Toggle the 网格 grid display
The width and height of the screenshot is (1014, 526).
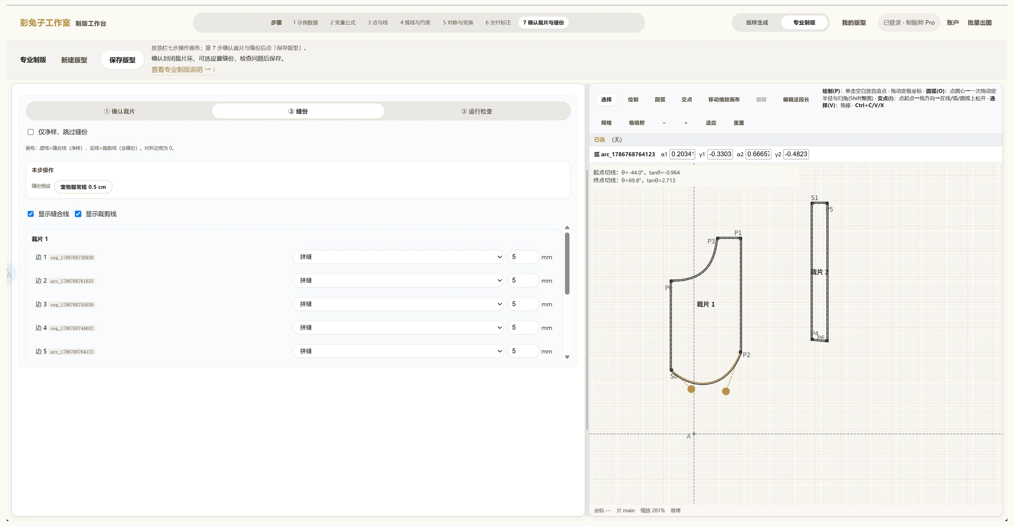[606, 123]
